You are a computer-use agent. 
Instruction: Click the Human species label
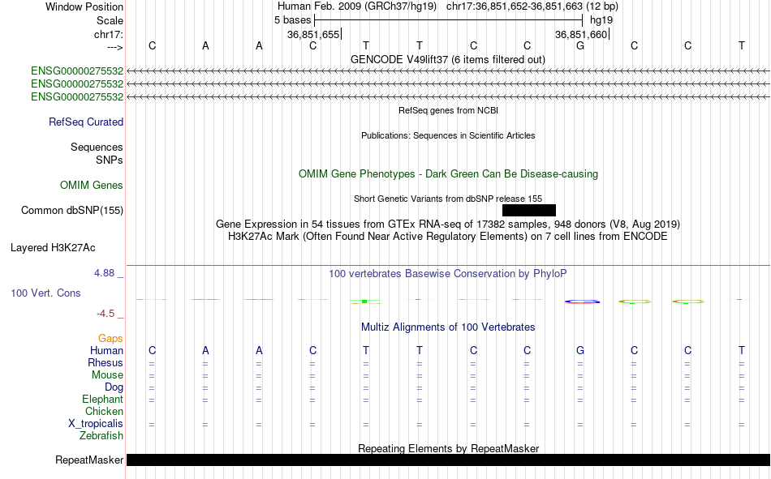(106, 350)
